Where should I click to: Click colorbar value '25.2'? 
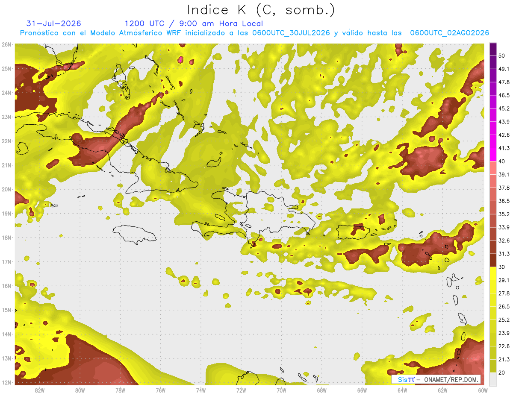point(504,320)
